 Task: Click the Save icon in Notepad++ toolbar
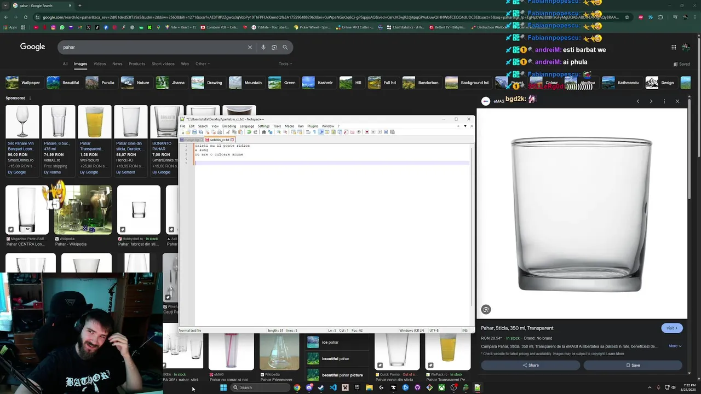194,132
